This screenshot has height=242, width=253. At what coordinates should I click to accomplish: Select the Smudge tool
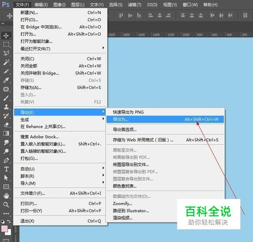click(6, 142)
